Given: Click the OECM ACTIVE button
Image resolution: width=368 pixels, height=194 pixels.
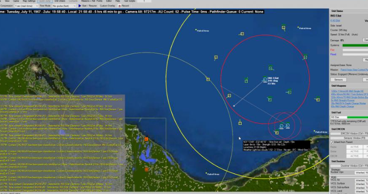Looking at the screenshot, I should click(x=354, y=156).
